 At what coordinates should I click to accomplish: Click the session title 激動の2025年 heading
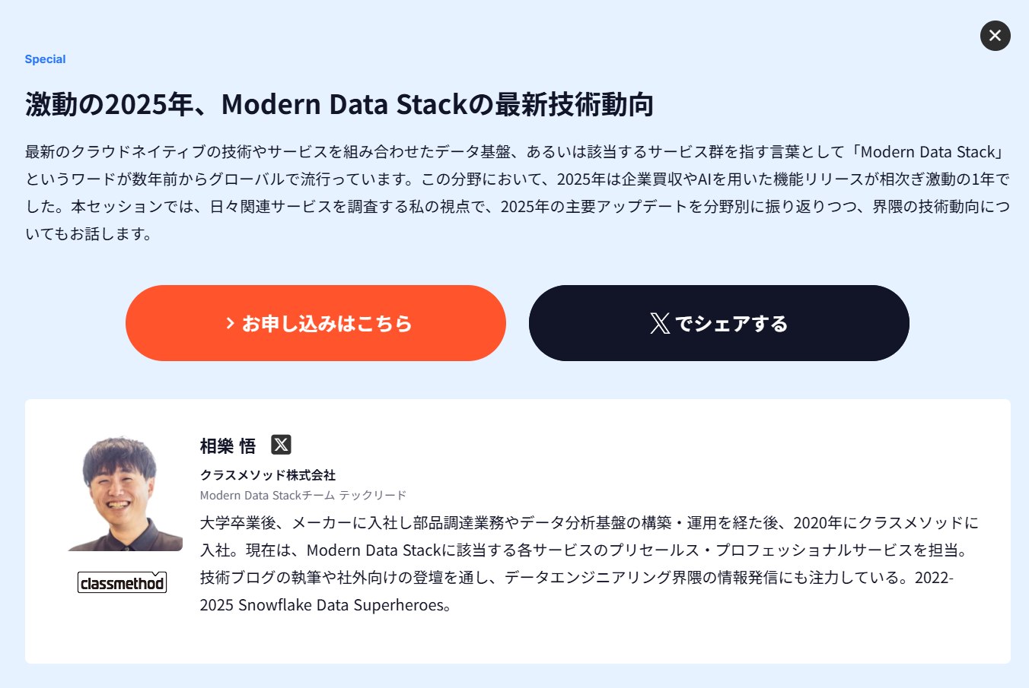coord(339,104)
